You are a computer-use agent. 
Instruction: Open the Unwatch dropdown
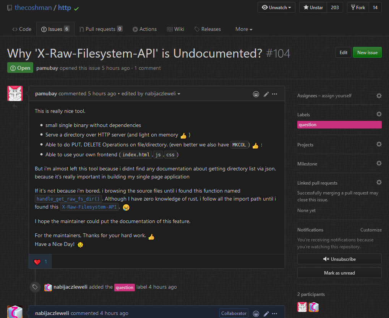pyautogui.click(x=276, y=7)
